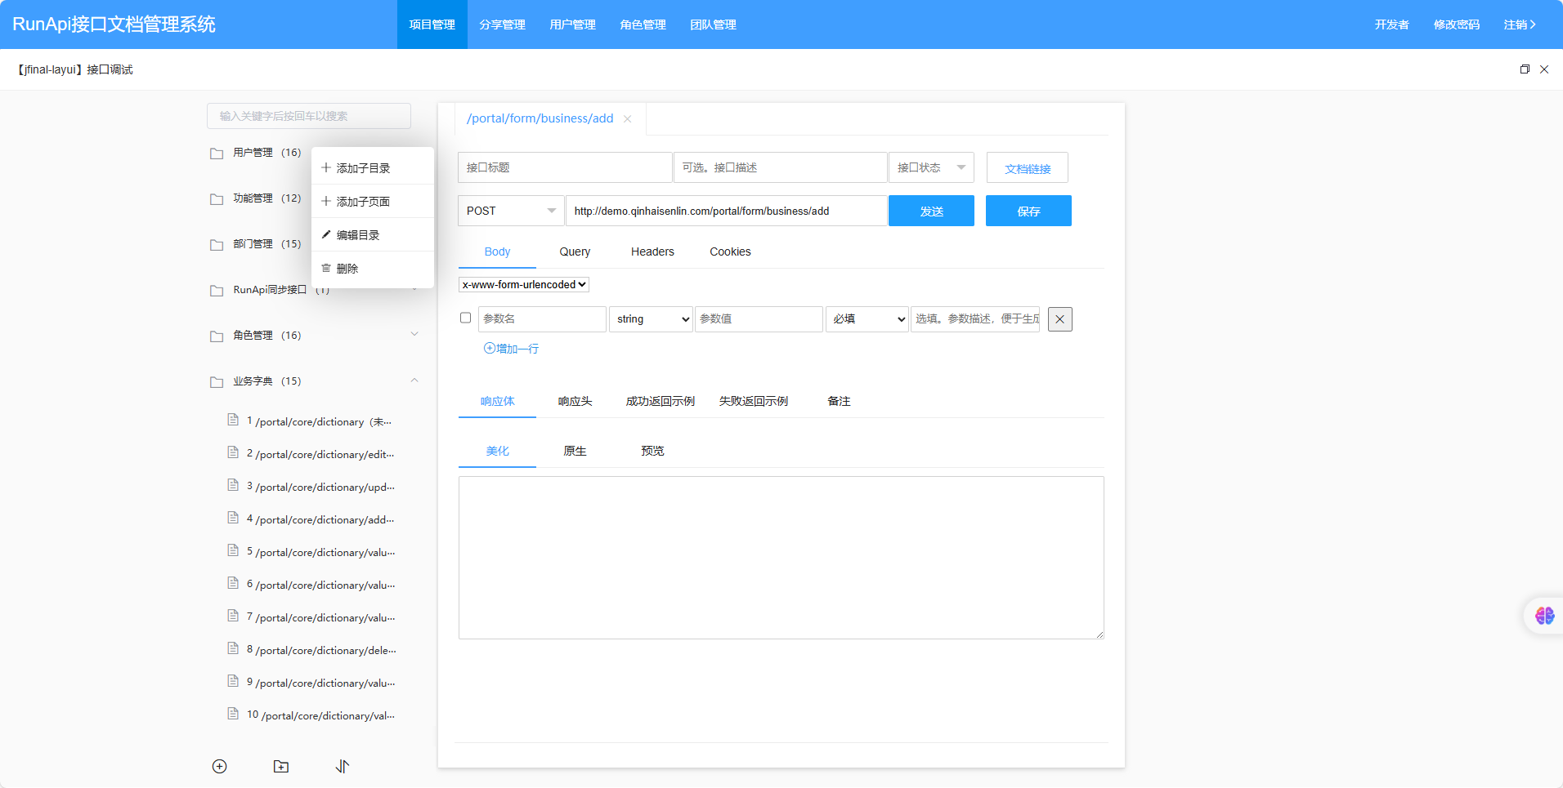Click the 功能管理 folder icon
Screen dimensions: 1563x788
point(217,199)
